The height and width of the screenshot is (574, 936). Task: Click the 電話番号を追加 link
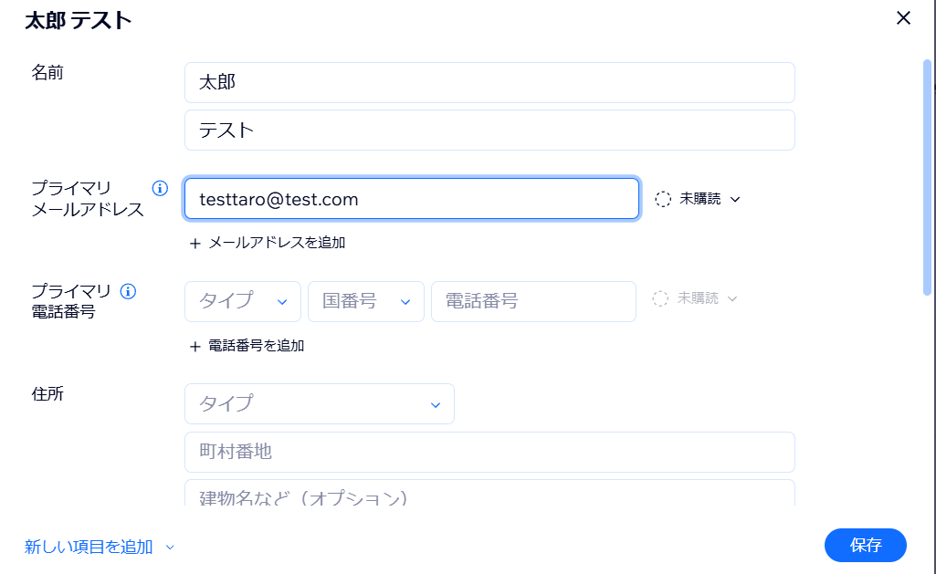256,347
